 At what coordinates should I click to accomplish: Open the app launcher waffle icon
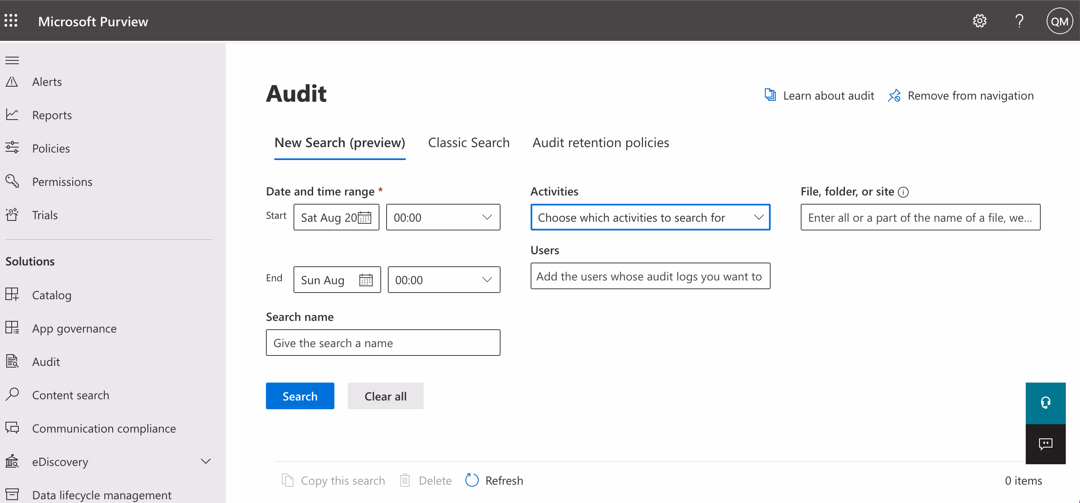[11, 20]
